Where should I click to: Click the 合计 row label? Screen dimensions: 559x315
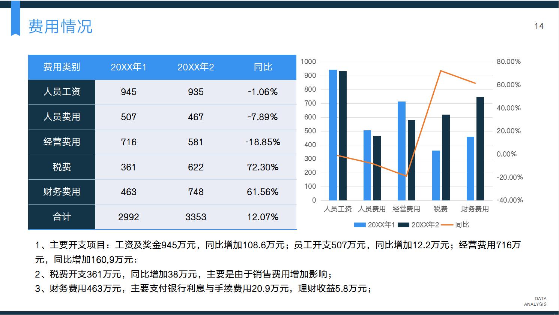click(x=62, y=216)
